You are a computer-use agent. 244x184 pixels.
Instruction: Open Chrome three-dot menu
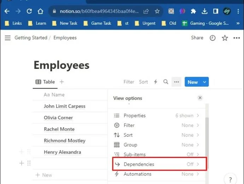tap(238, 11)
